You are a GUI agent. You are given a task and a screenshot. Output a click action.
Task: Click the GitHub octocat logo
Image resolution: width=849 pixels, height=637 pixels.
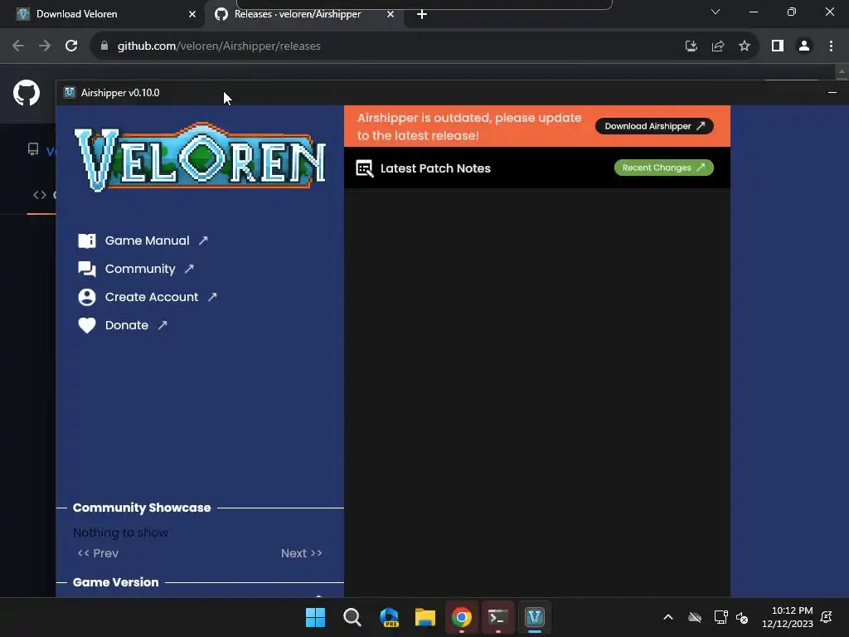[x=27, y=93]
